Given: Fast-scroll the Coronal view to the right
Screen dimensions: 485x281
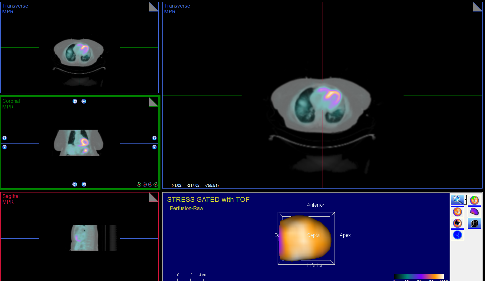Looking at the screenshot, I should (x=154, y=138).
